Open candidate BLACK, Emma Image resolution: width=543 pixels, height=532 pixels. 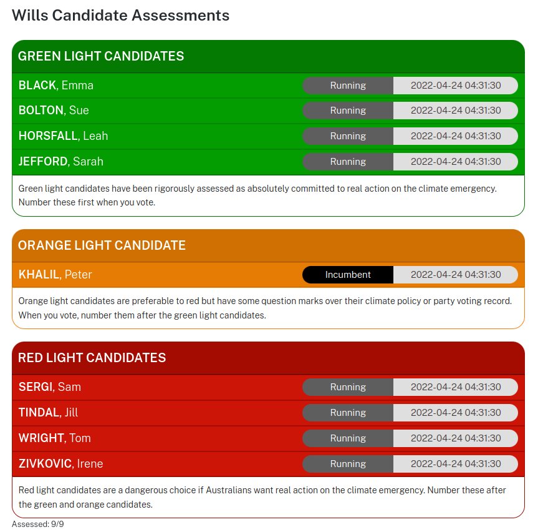click(56, 86)
